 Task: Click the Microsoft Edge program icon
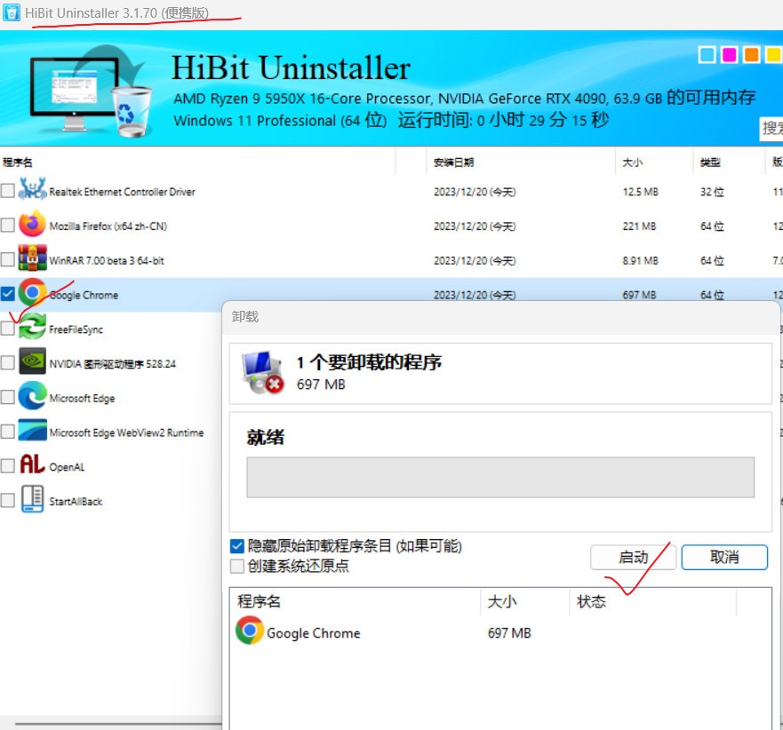tap(33, 396)
